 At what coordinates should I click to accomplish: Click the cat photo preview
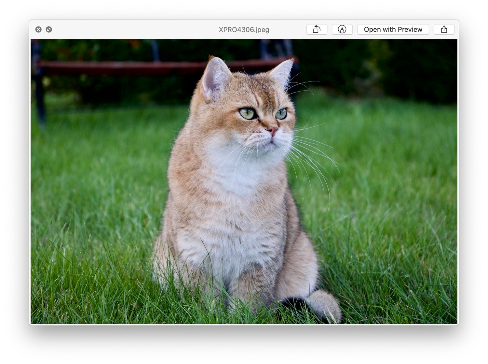pos(244,182)
